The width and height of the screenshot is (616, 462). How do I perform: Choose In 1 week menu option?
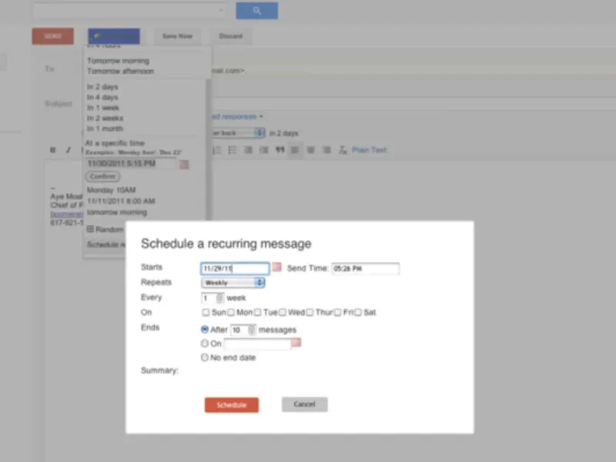pyautogui.click(x=103, y=108)
